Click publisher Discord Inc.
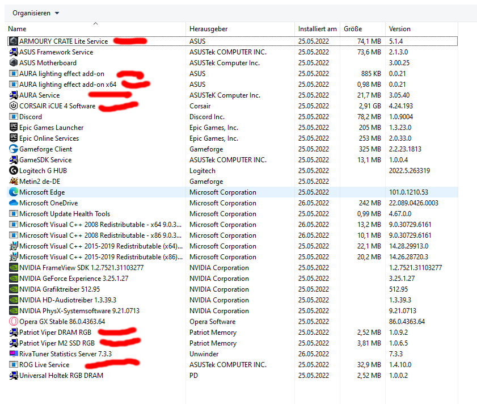The image size is (477, 404). [207, 116]
